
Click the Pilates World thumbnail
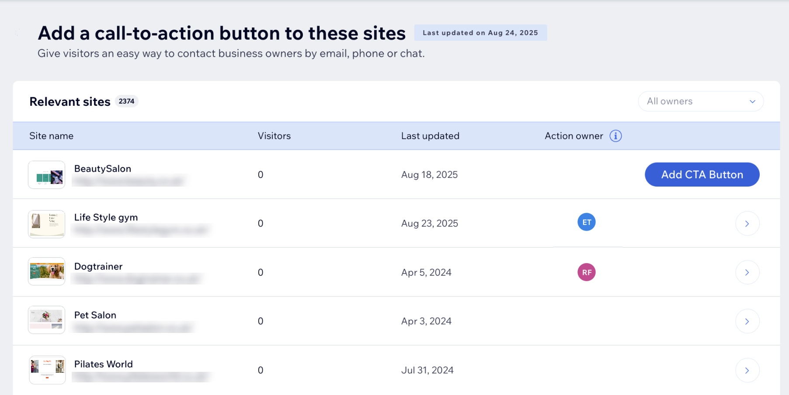pos(47,370)
